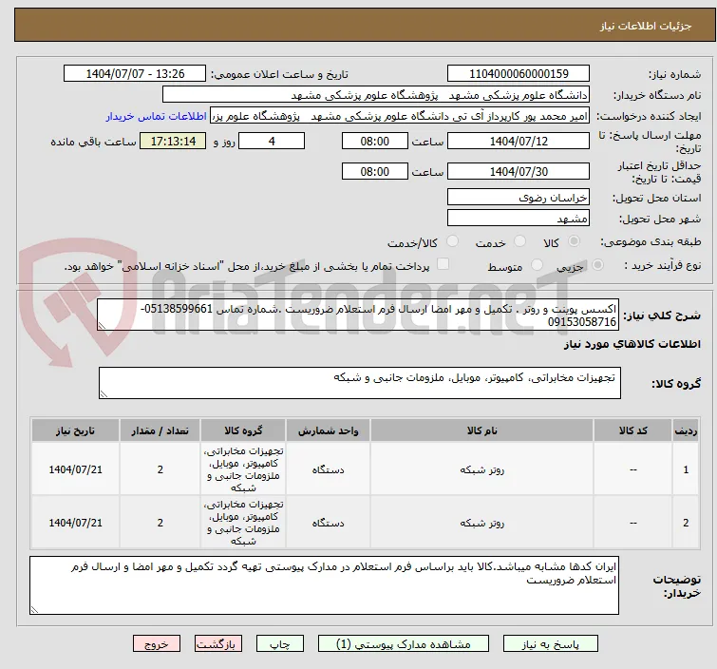The height and width of the screenshot is (669, 717).
Task: Click the پاسخ به نیاز button
Action: click(x=551, y=644)
